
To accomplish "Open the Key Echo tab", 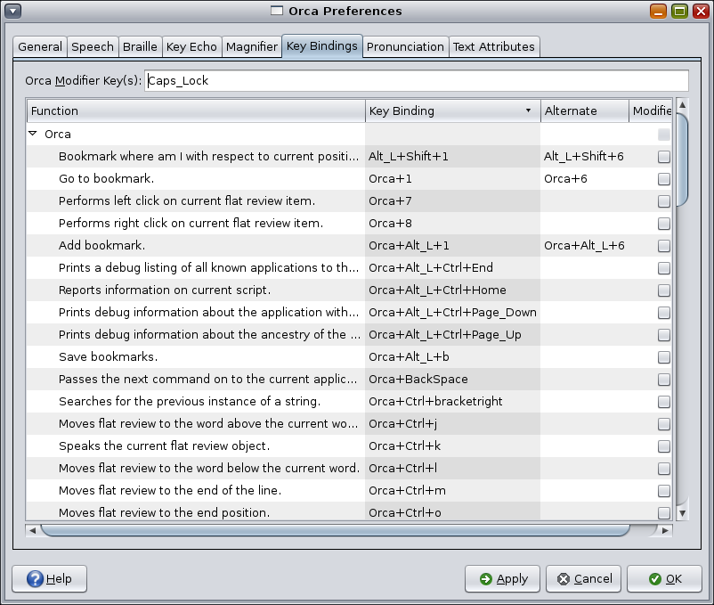I will 191,47.
